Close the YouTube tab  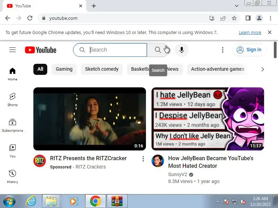(x=81, y=6)
